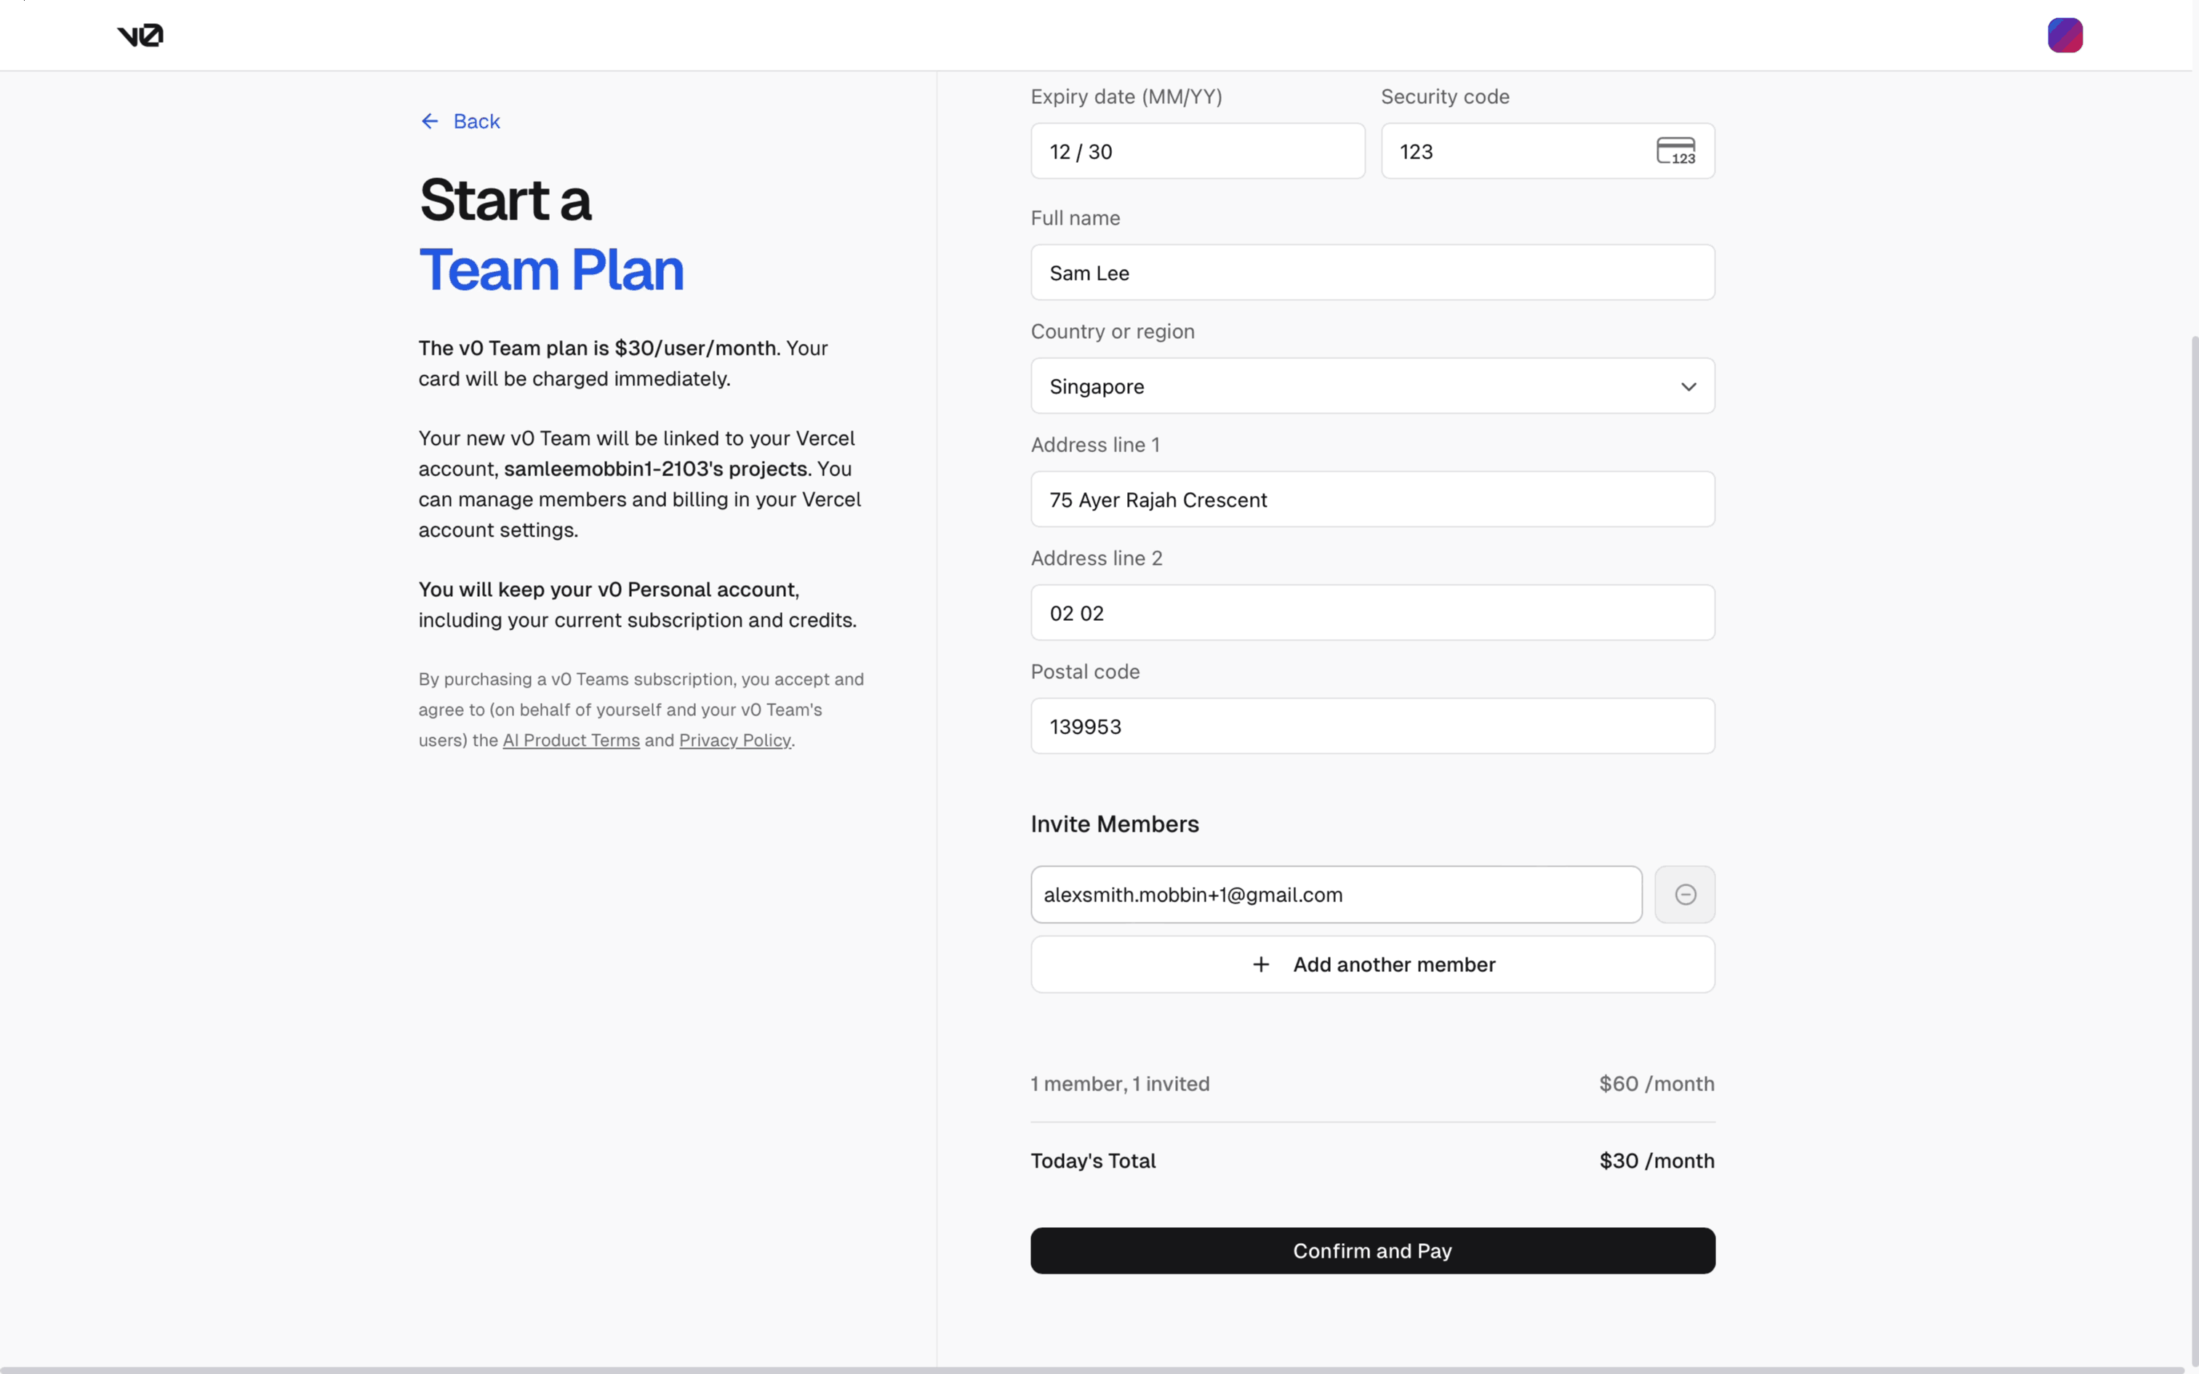Screen dimensions: 2199x1374
Task: Open the user avatar menu
Action: coord(2064,36)
